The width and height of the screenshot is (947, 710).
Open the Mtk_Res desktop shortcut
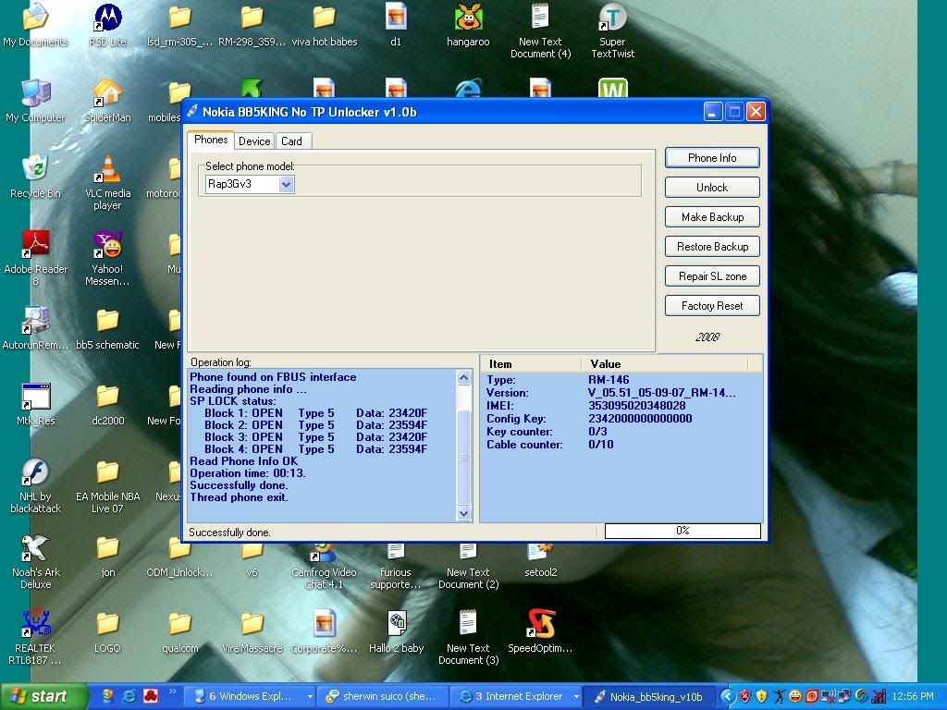[36, 405]
